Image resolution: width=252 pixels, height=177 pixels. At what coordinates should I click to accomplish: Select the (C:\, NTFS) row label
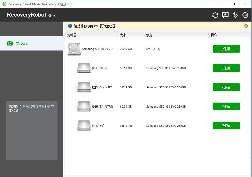[99, 68]
